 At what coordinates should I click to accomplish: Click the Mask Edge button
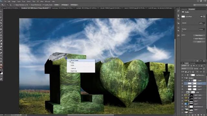(x=199, y=35)
